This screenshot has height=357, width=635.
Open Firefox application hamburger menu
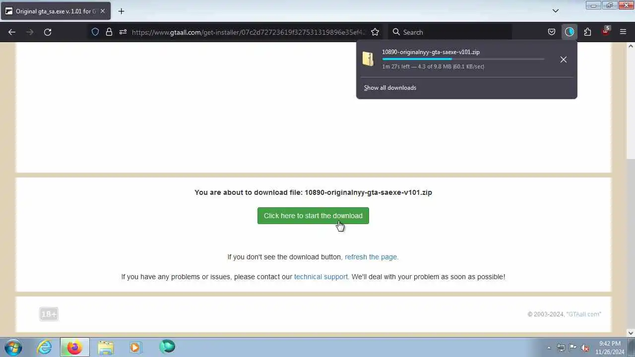[623, 32]
